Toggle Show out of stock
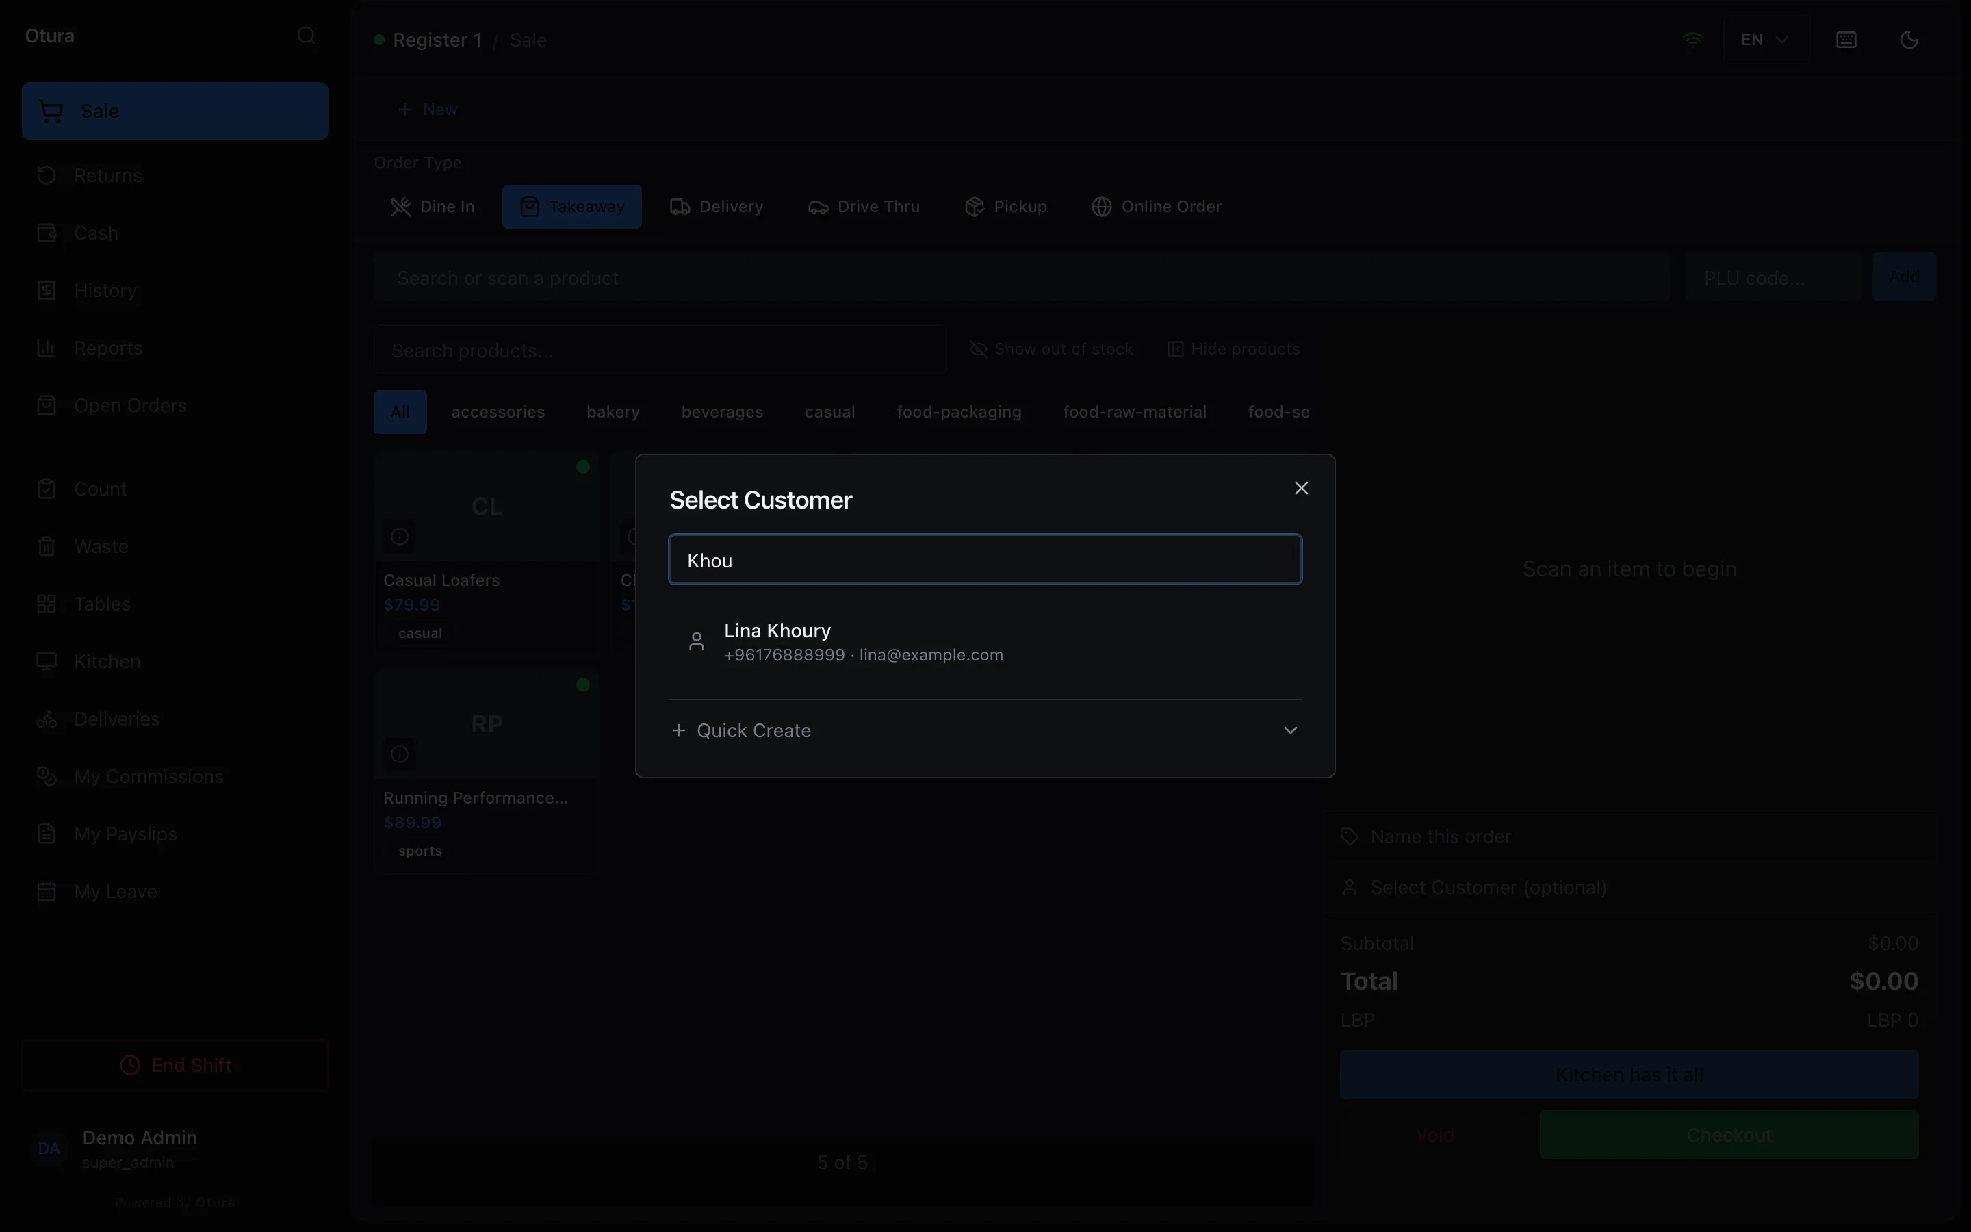Viewport: 1971px width, 1232px height. tap(1051, 349)
